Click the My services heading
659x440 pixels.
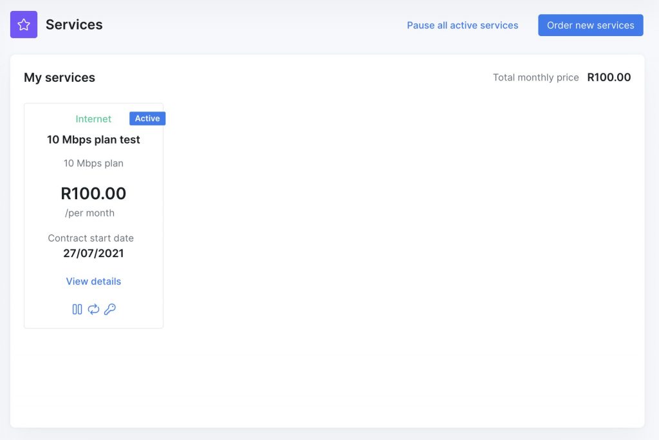(x=59, y=77)
